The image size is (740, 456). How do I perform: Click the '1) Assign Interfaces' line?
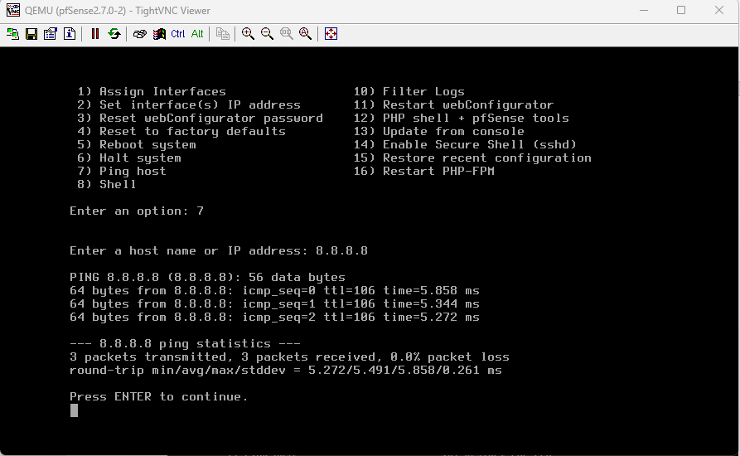152,91
